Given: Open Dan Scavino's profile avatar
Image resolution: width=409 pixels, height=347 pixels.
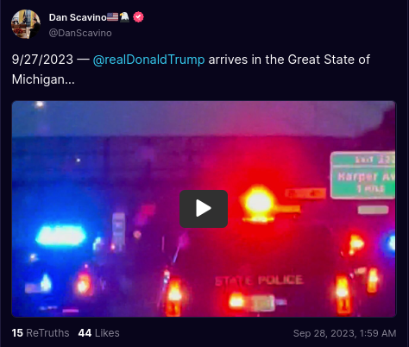Looking at the screenshot, I should [26, 24].
